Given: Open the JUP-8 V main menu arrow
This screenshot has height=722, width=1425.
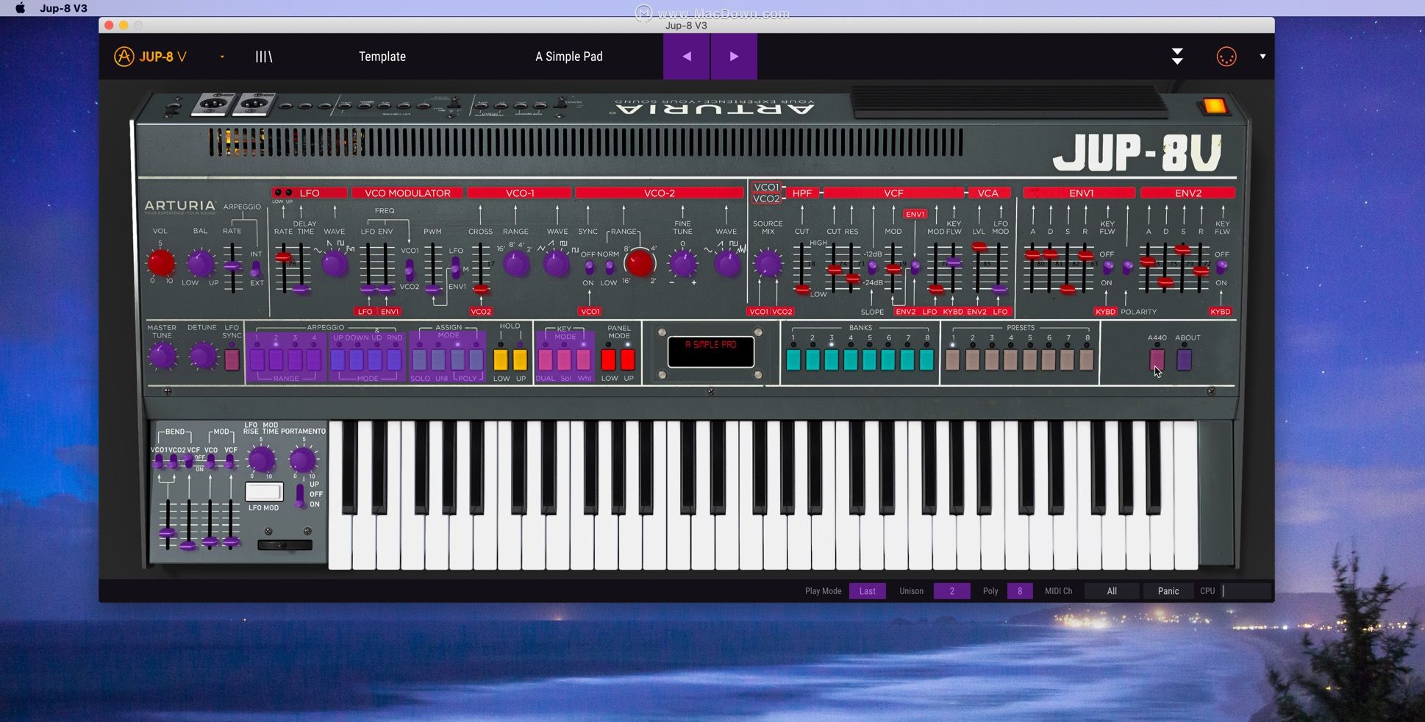Looking at the screenshot, I should [x=222, y=57].
